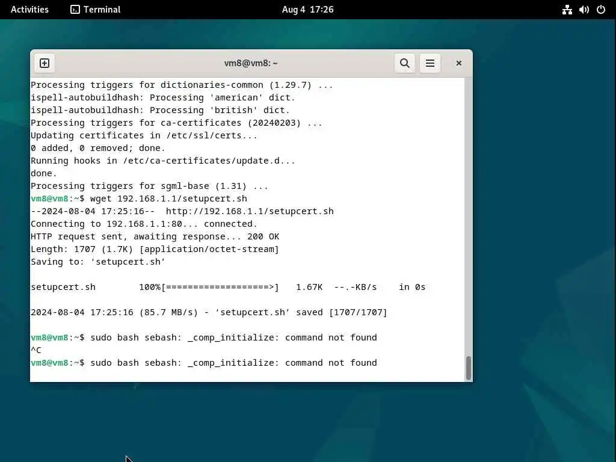Click the 100% download progress bar line
616x462 pixels.
[228, 287]
